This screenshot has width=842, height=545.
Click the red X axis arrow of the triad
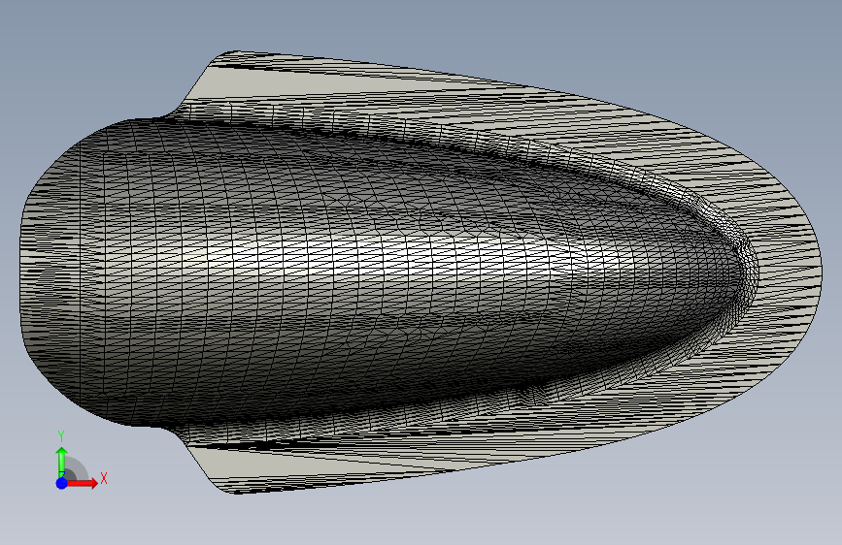83,483
